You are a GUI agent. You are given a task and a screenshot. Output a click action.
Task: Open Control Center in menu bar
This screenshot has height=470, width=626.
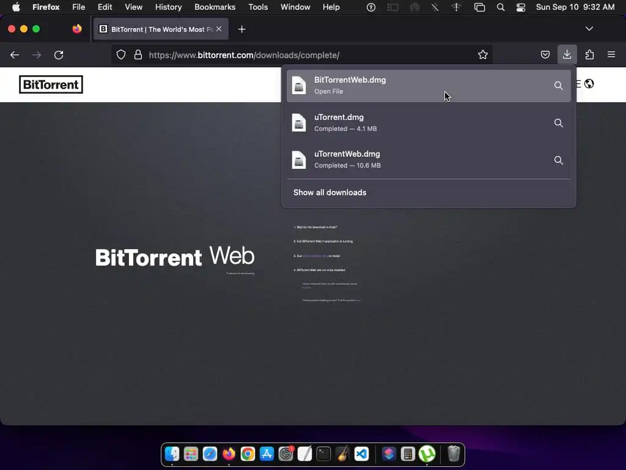point(521,7)
